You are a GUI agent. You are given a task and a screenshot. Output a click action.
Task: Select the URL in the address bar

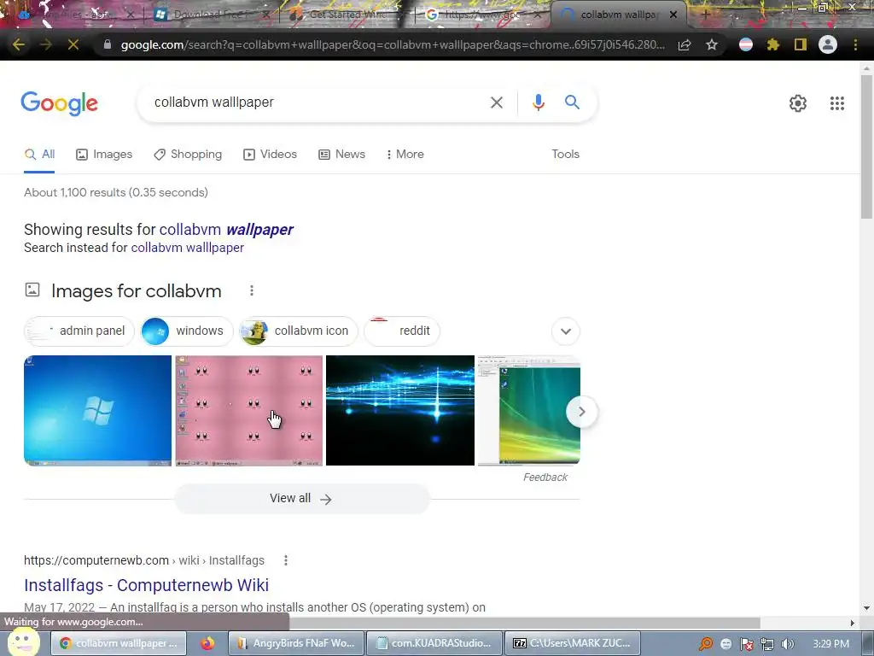point(393,44)
